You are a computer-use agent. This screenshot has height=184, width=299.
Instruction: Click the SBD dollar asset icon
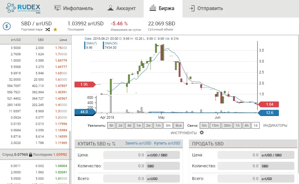click(7, 26)
